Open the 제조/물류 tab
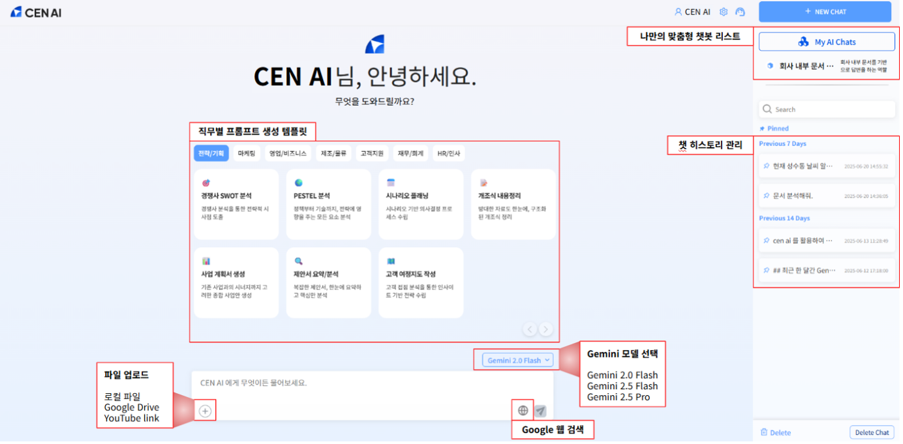 click(334, 153)
